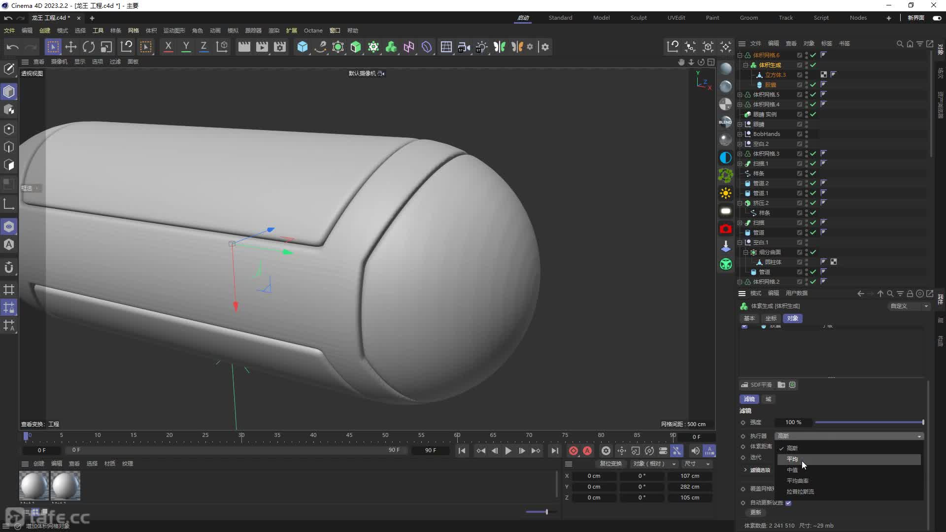
Task: Click the record active objects button
Action: coord(573,451)
